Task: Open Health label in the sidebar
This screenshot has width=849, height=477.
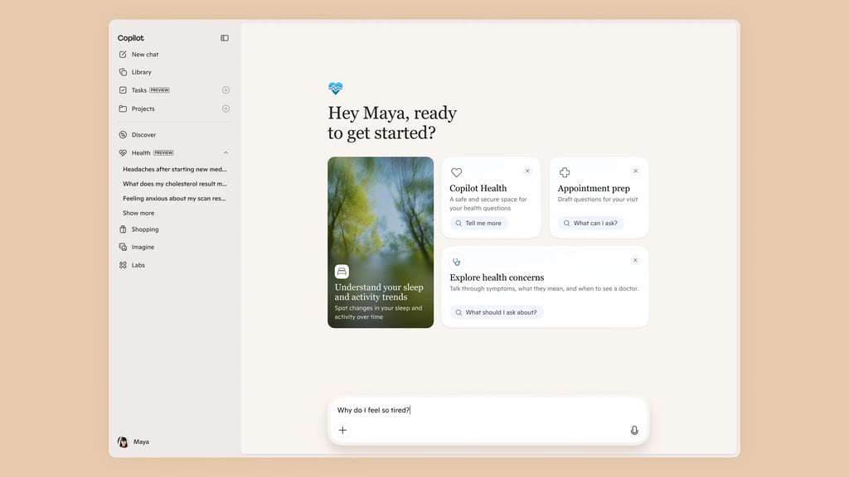Action: pyautogui.click(x=141, y=153)
